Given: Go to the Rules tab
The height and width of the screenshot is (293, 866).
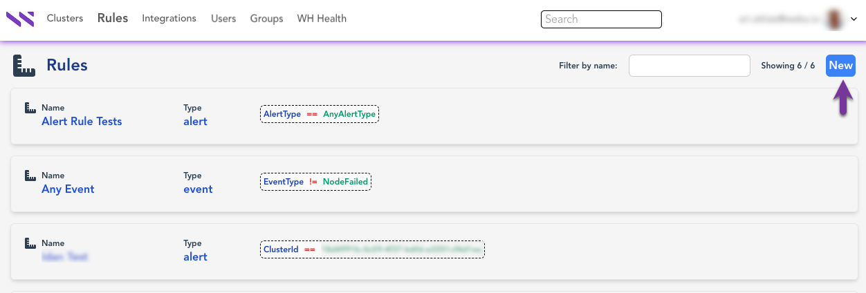Looking at the screenshot, I should (x=113, y=19).
